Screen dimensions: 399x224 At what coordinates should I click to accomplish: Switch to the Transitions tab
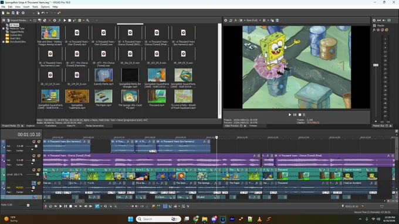(50, 126)
